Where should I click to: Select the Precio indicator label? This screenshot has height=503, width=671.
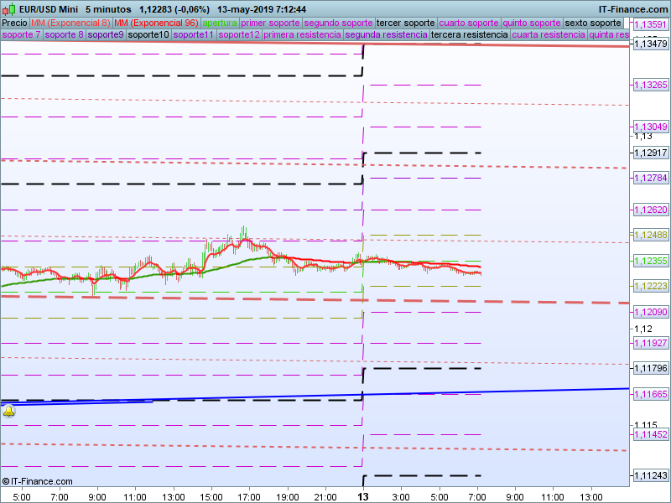pos(14,23)
